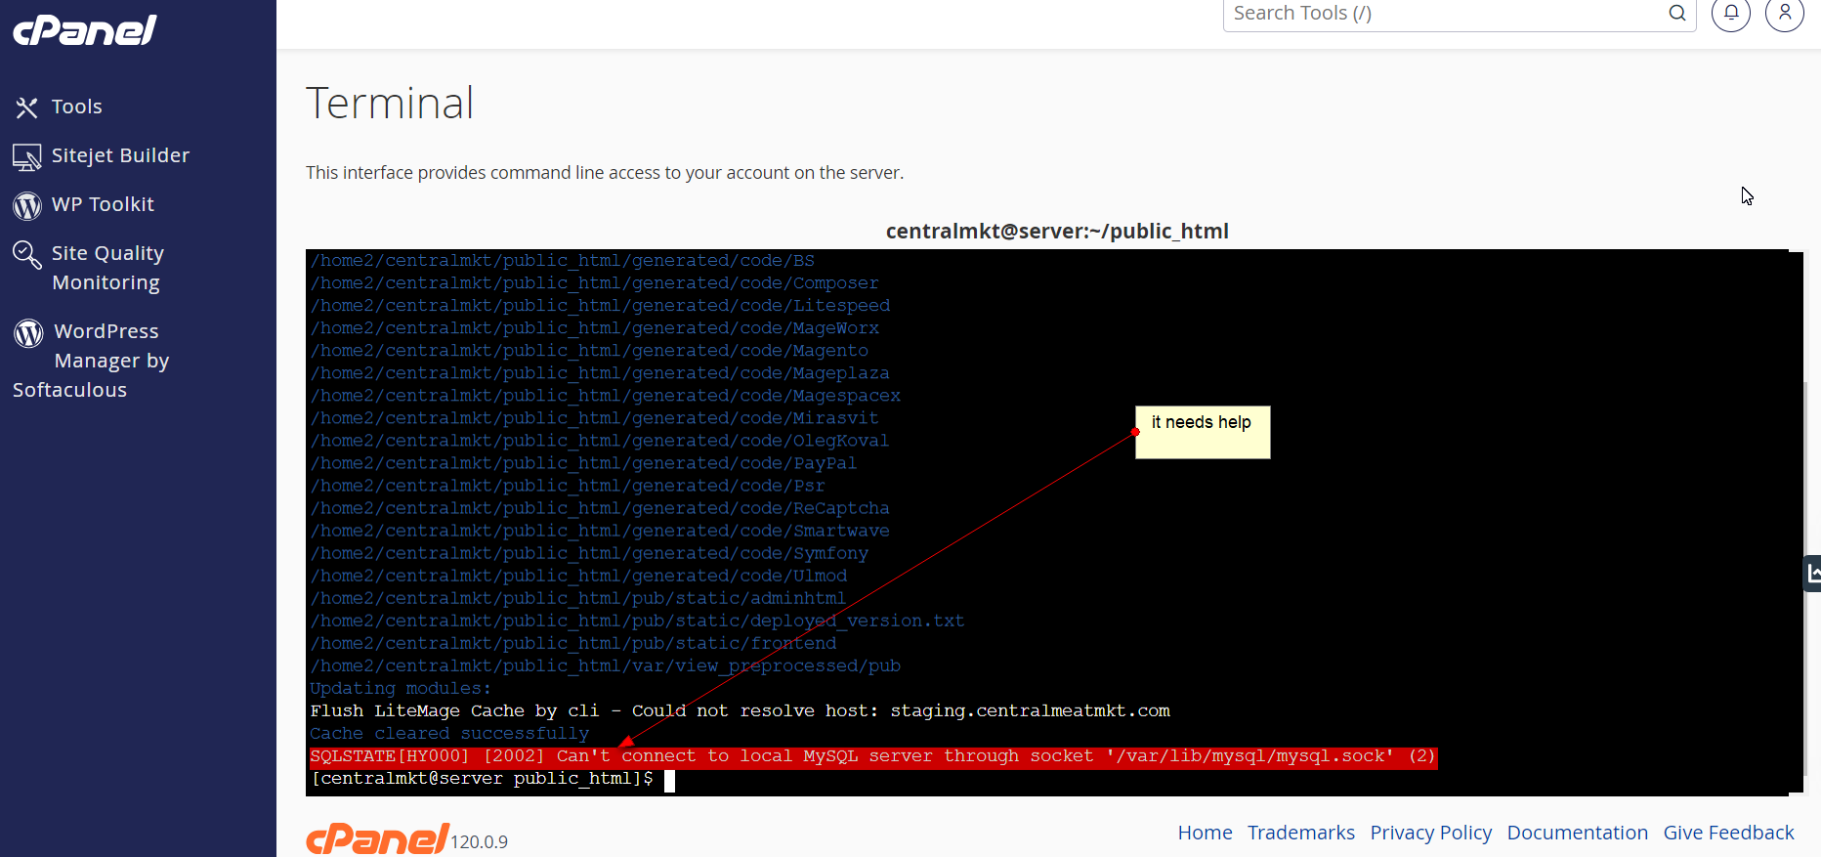Click the pub/static/frontend path line

[x=572, y=644]
